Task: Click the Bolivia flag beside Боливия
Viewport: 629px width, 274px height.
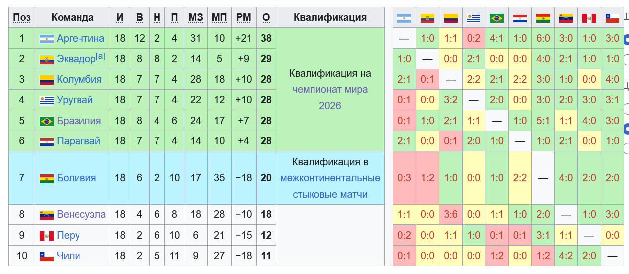Action: tap(47, 178)
